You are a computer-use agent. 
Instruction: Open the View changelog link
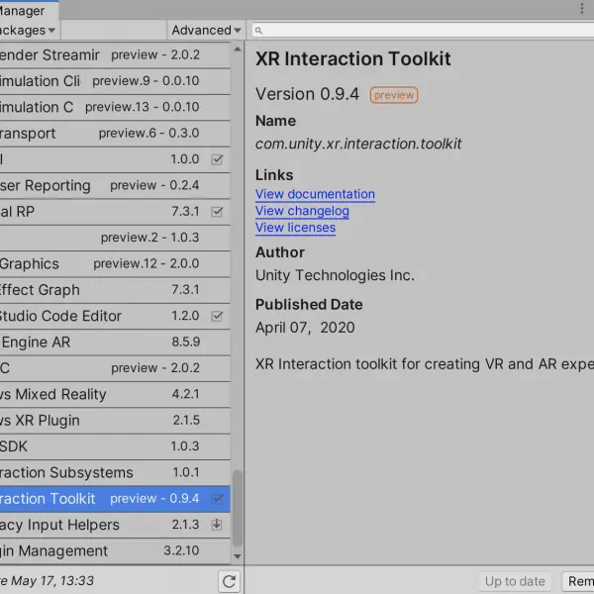coord(302,211)
